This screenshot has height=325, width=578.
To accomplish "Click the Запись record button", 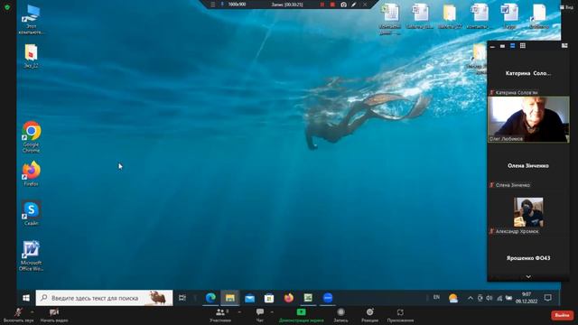I will pos(340,315).
